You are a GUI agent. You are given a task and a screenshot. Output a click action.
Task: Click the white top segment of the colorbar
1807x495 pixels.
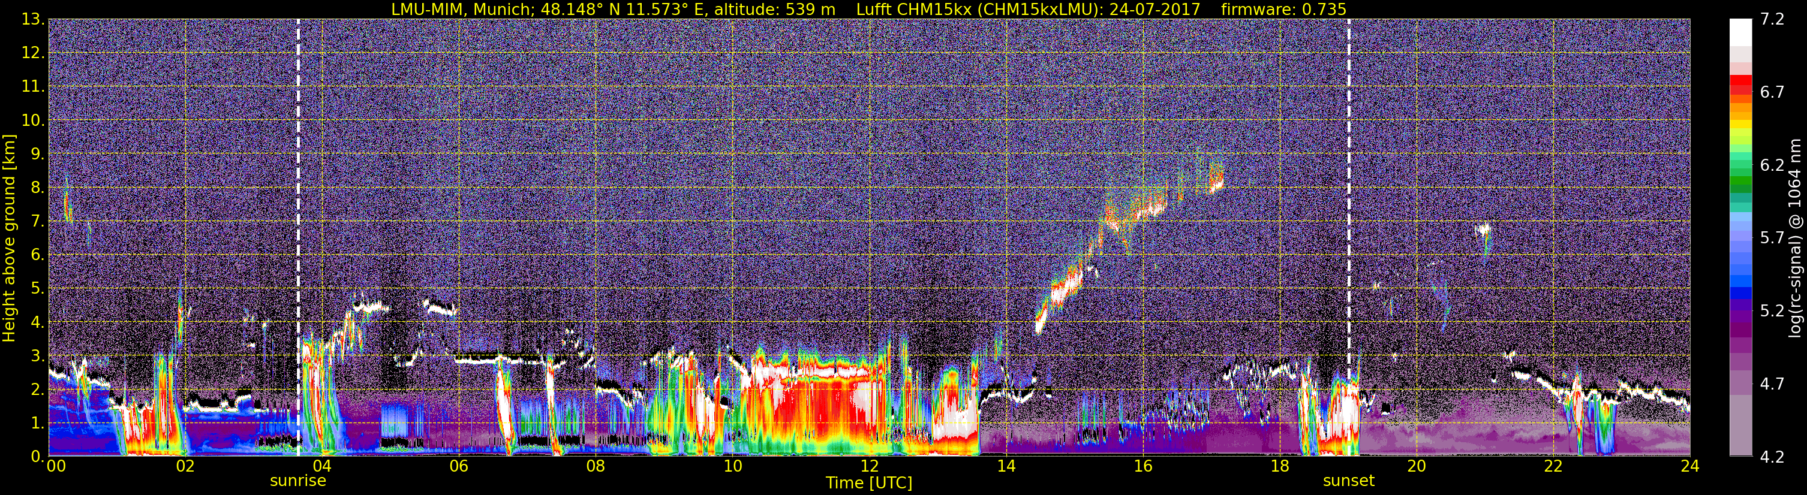(1740, 32)
